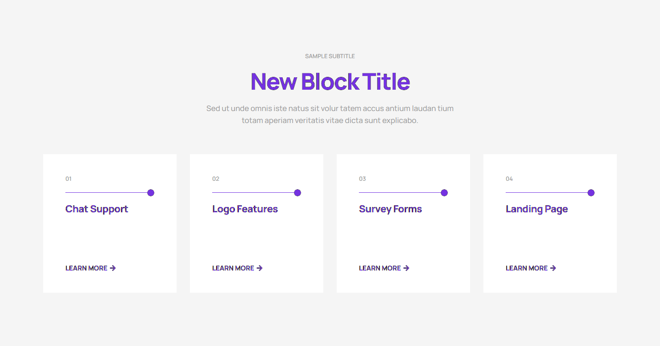The width and height of the screenshot is (660, 346).
Task: Click the Landing Page card title
Action: (537, 209)
